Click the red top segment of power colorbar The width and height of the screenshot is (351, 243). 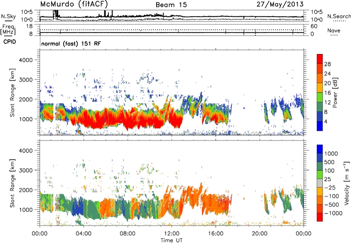(320, 59)
